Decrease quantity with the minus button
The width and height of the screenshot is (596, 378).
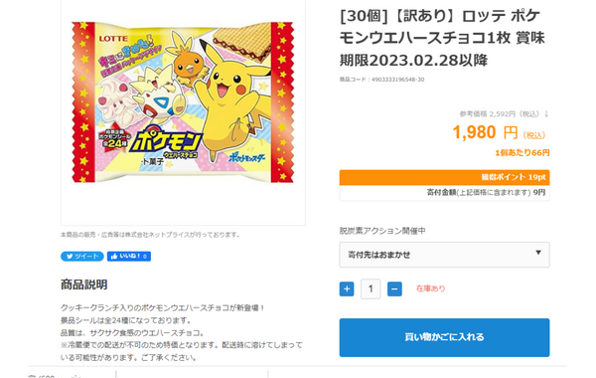click(394, 288)
